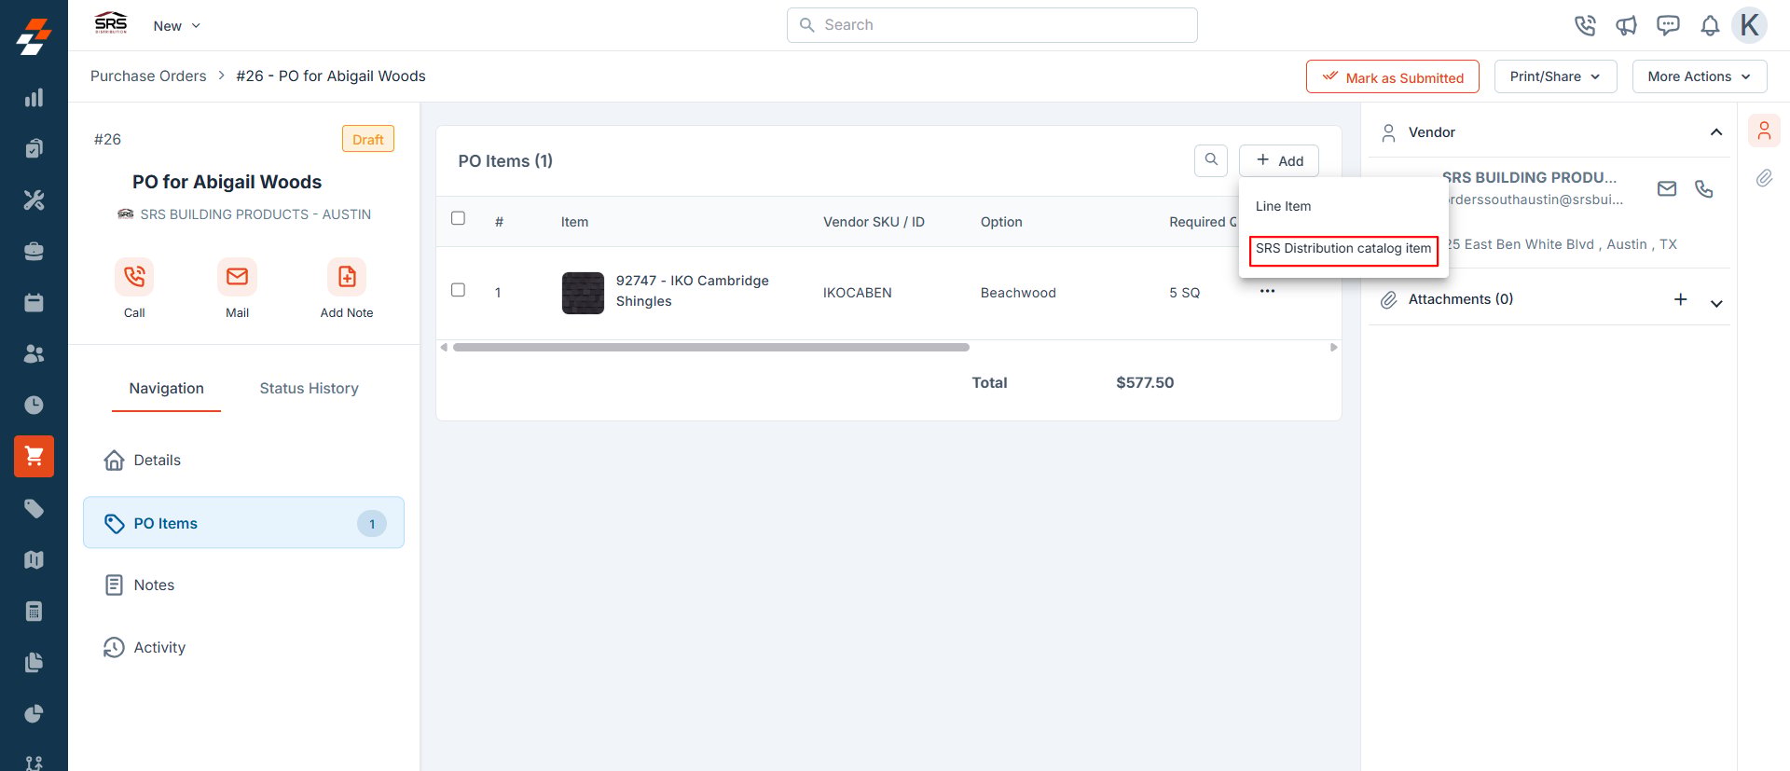Screen dimensions: 1790x771
Task: Click the Add Note icon
Action: [x=347, y=277]
